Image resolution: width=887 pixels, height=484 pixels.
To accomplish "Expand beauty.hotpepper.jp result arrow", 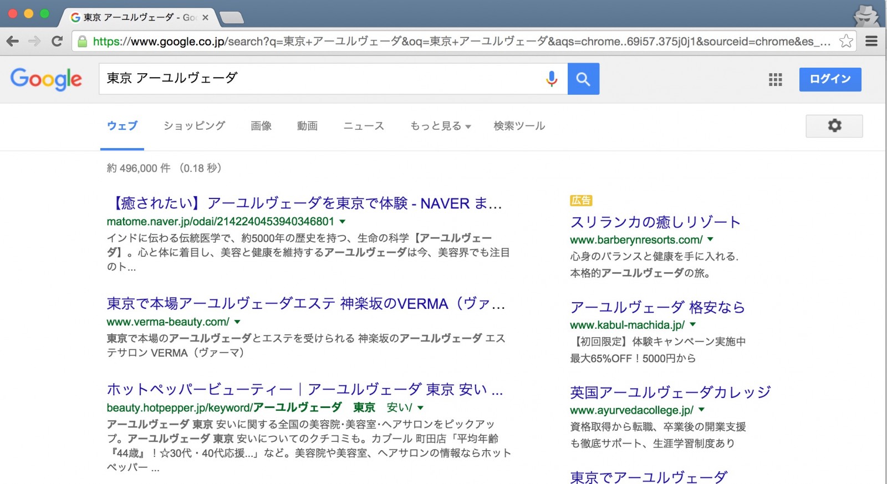I will click(x=420, y=408).
